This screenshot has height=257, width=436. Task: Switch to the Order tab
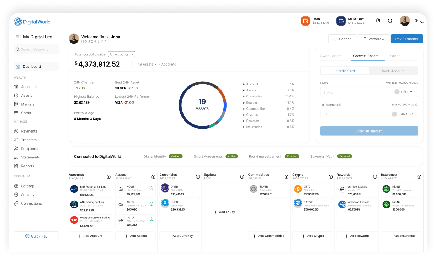pyautogui.click(x=395, y=56)
